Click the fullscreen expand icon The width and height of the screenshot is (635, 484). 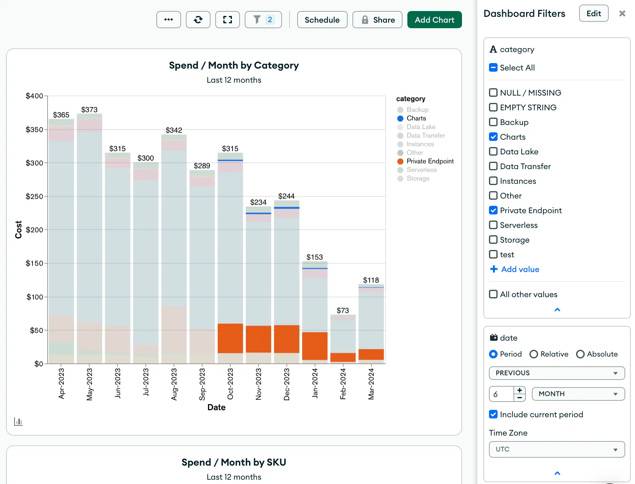pos(228,20)
